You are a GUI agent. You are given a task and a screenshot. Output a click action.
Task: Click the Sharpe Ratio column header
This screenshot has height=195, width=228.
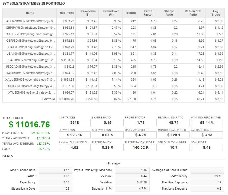coord(169,13)
